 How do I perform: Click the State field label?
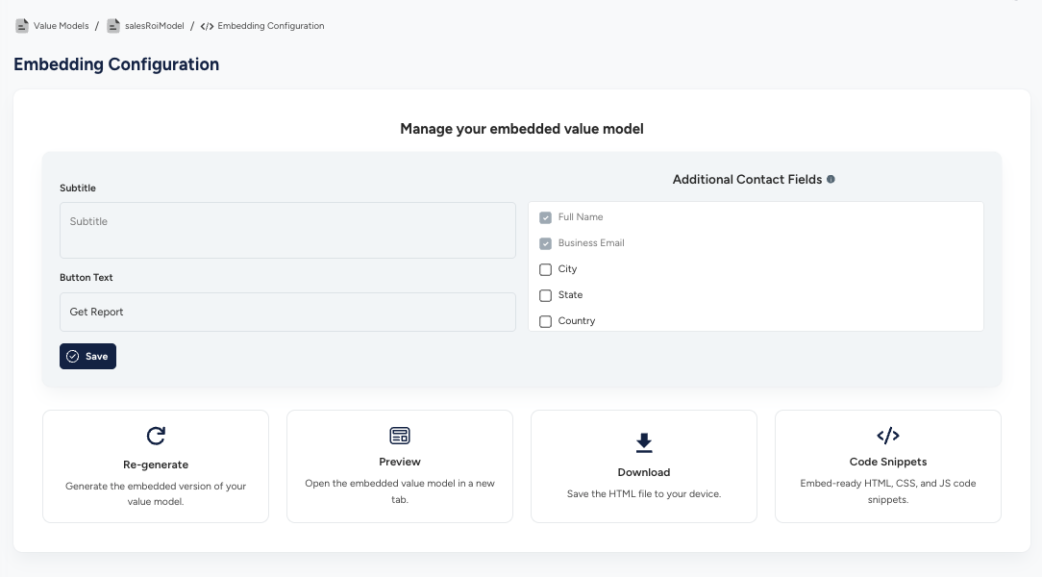[570, 295]
